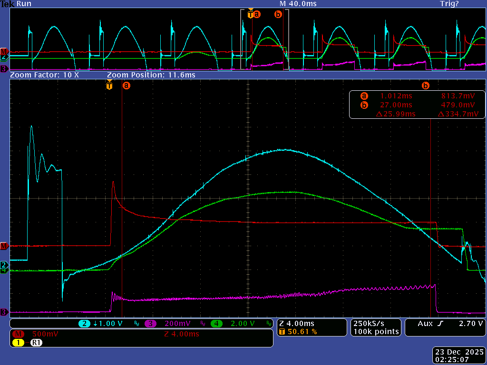The image size is (487, 365).
Task: Click the red math M badge beside 500mV
Action: [x=20, y=334]
